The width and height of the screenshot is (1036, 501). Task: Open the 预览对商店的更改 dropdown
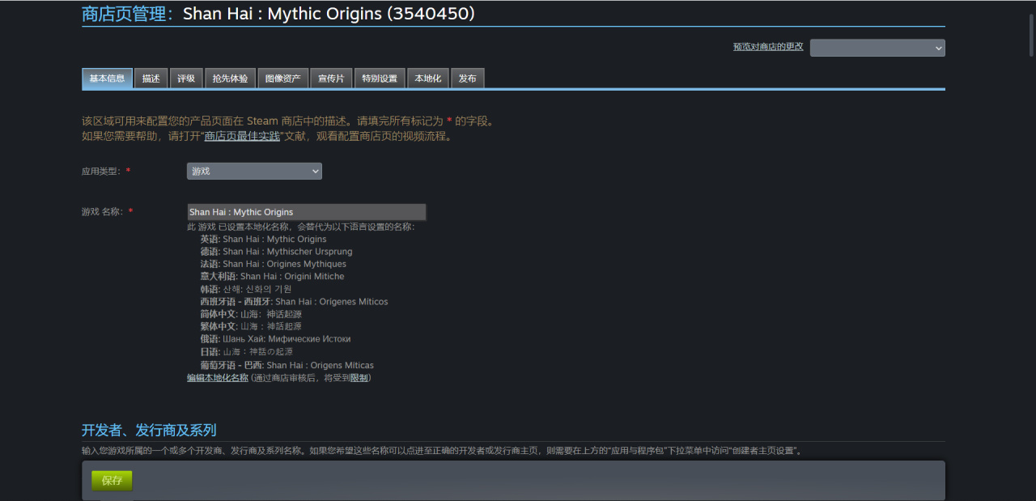click(x=877, y=48)
